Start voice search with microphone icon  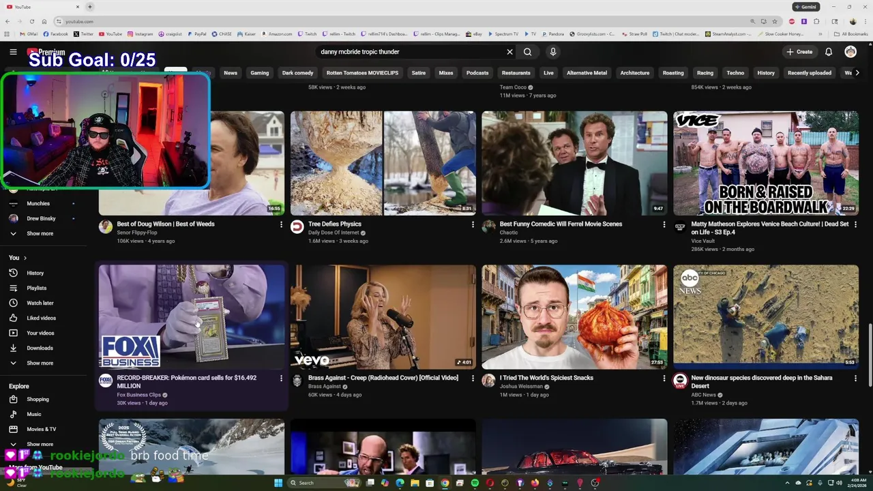tap(553, 52)
